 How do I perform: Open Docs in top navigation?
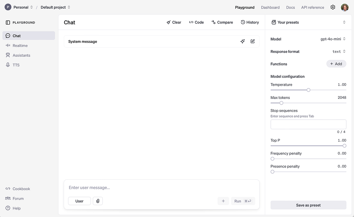(x=290, y=8)
